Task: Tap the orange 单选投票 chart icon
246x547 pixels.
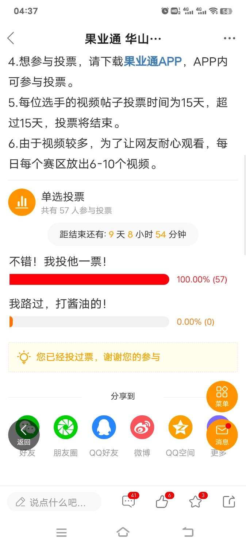Action: click(x=22, y=202)
